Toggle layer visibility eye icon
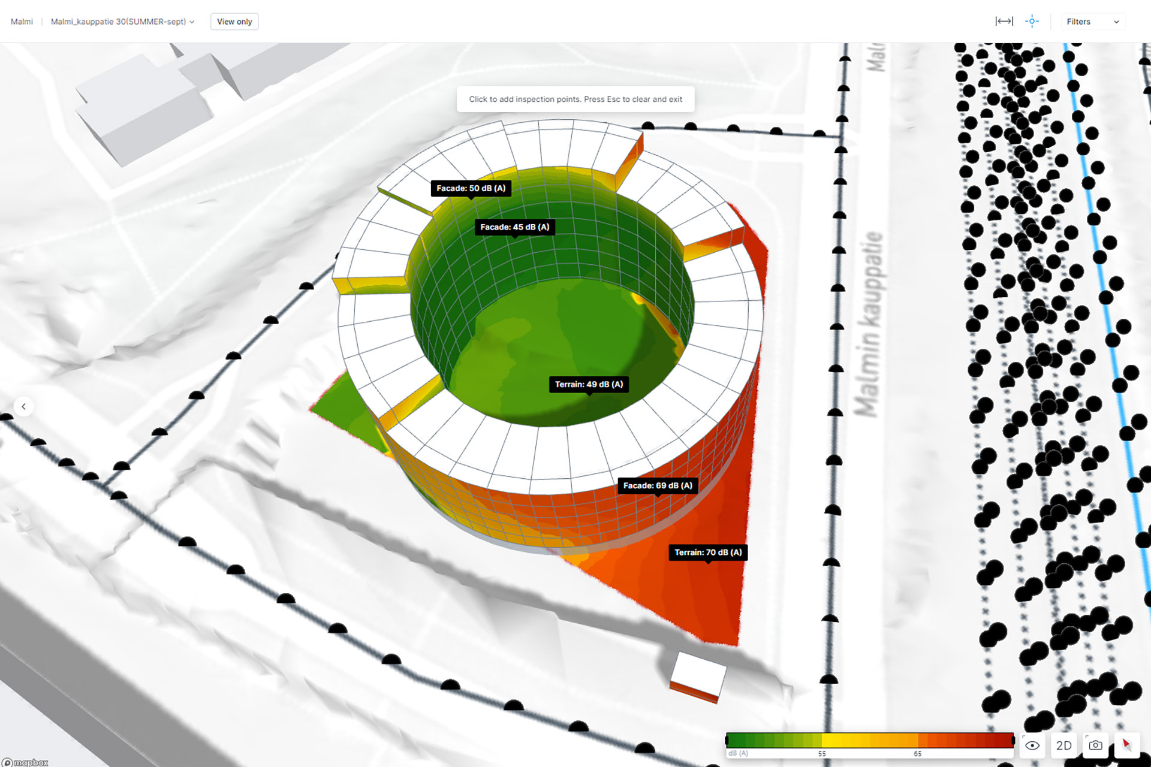This screenshot has height=767, width=1151. [1032, 745]
